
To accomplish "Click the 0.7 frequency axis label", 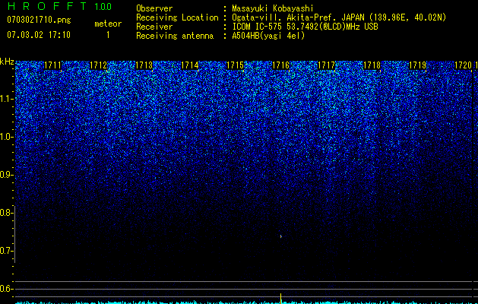I will point(5,251).
